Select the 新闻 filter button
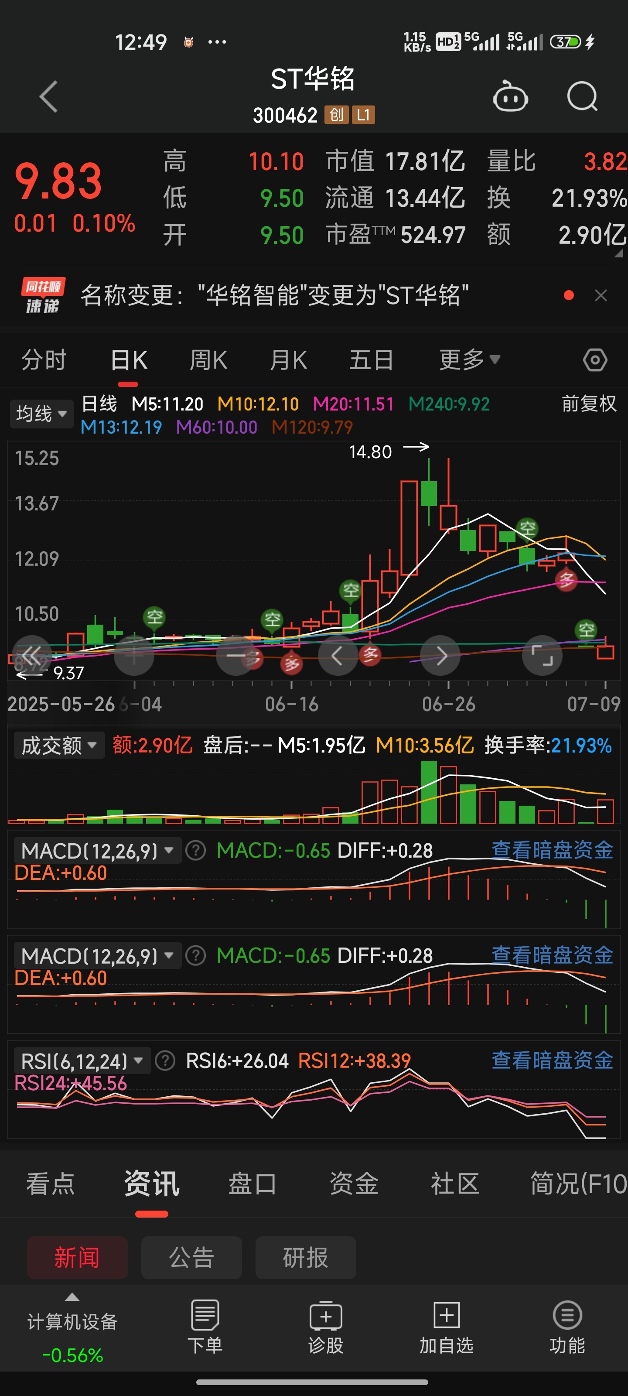 pyautogui.click(x=78, y=1257)
